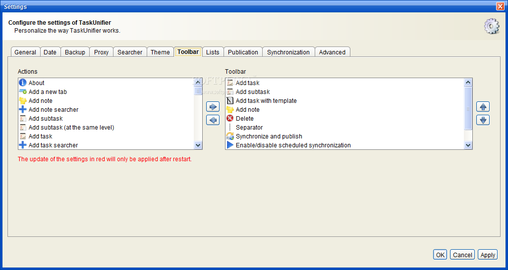508x270 pixels.
Task: Switch to the Date tab
Action: coord(50,52)
